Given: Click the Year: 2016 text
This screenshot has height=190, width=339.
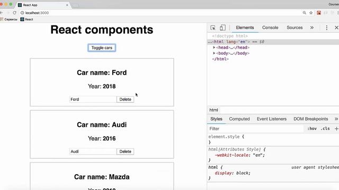Looking at the screenshot, I should pyautogui.click(x=102, y=138).
